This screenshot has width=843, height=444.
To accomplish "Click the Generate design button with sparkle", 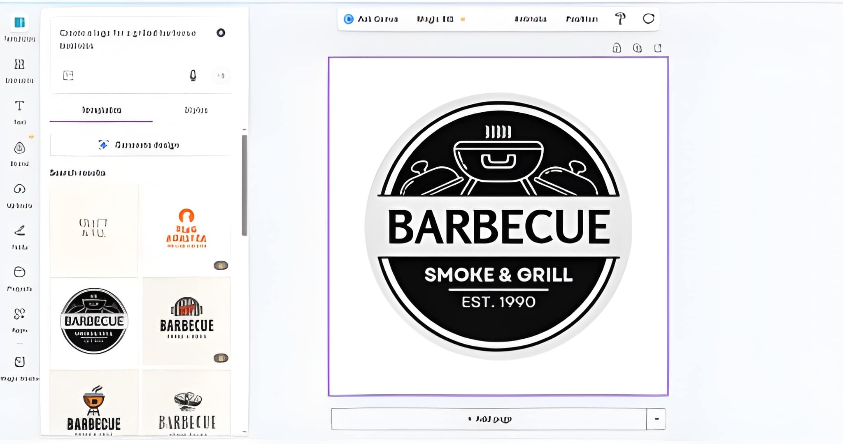I will pos(140,145).
